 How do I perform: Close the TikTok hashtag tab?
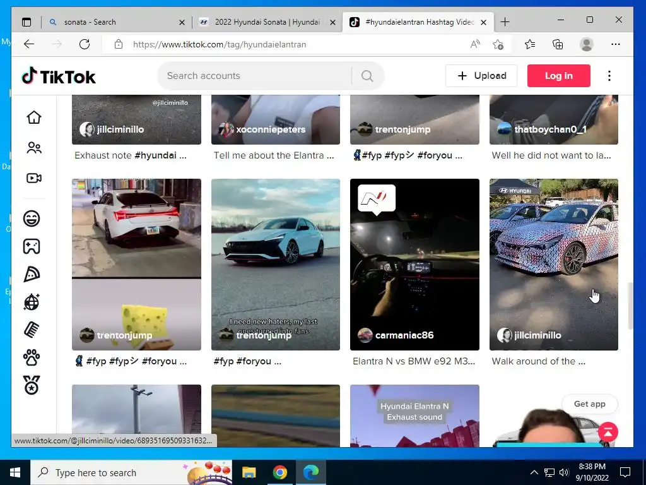(484, 22)
